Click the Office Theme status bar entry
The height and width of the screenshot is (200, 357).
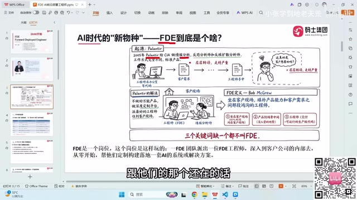pos(36,186)
